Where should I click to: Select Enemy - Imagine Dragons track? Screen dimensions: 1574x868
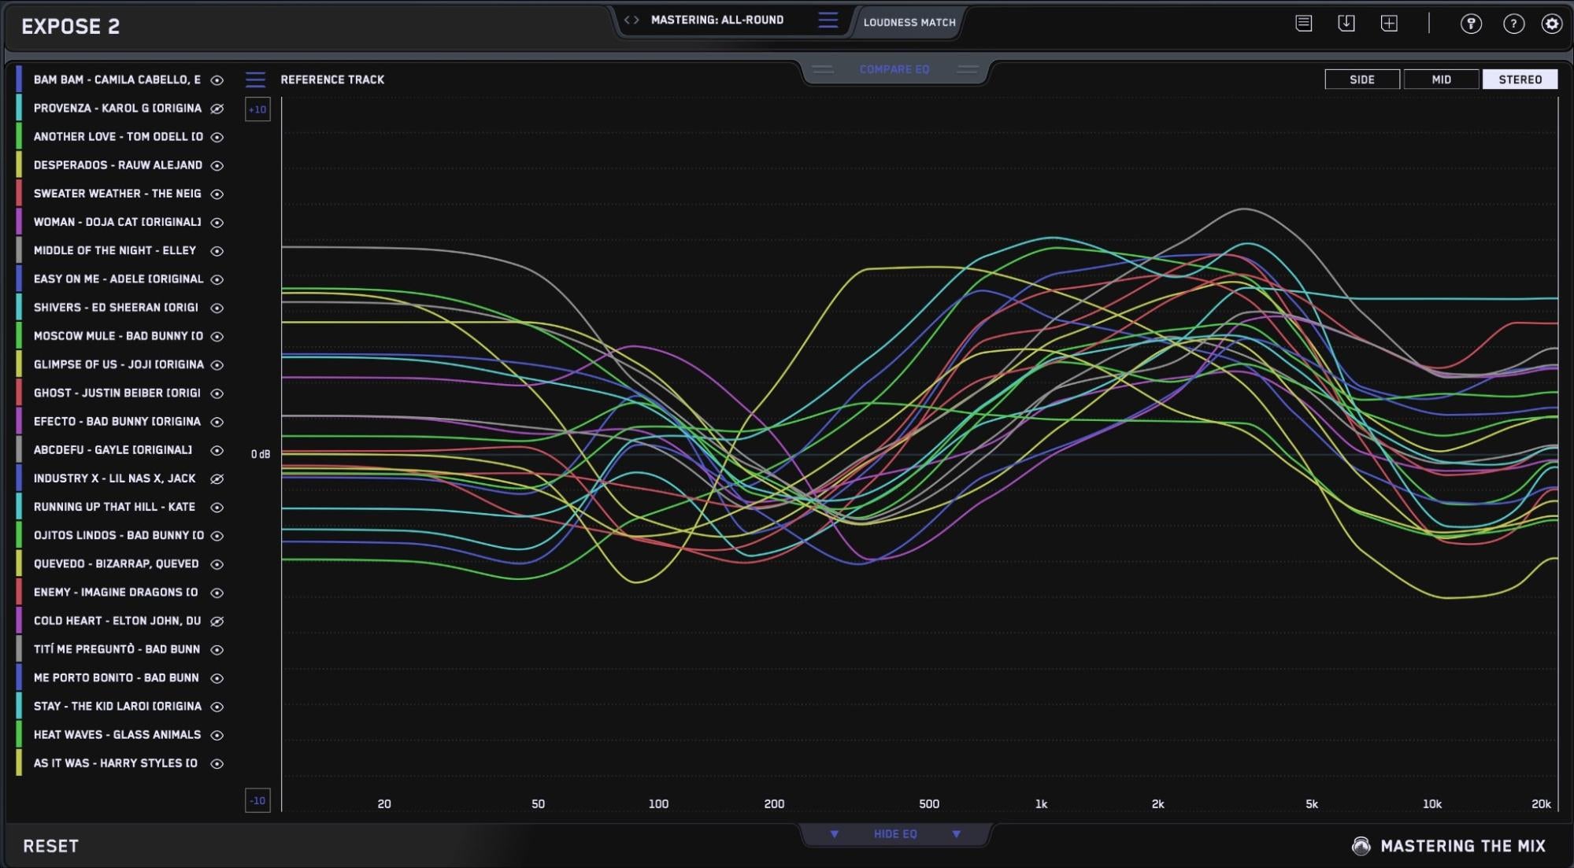click(x=116, y=592)
